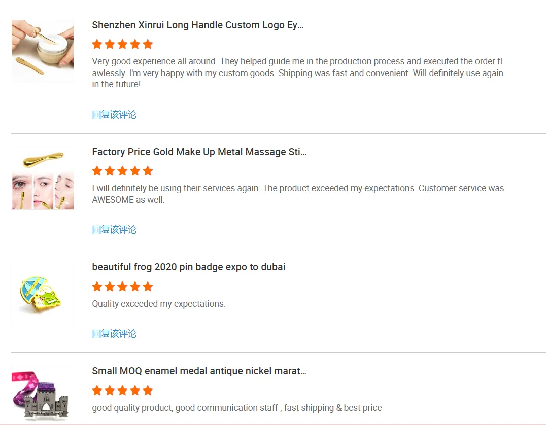Reply to the gold massage stick review
The image size is (546, 425).
point(114,230)
